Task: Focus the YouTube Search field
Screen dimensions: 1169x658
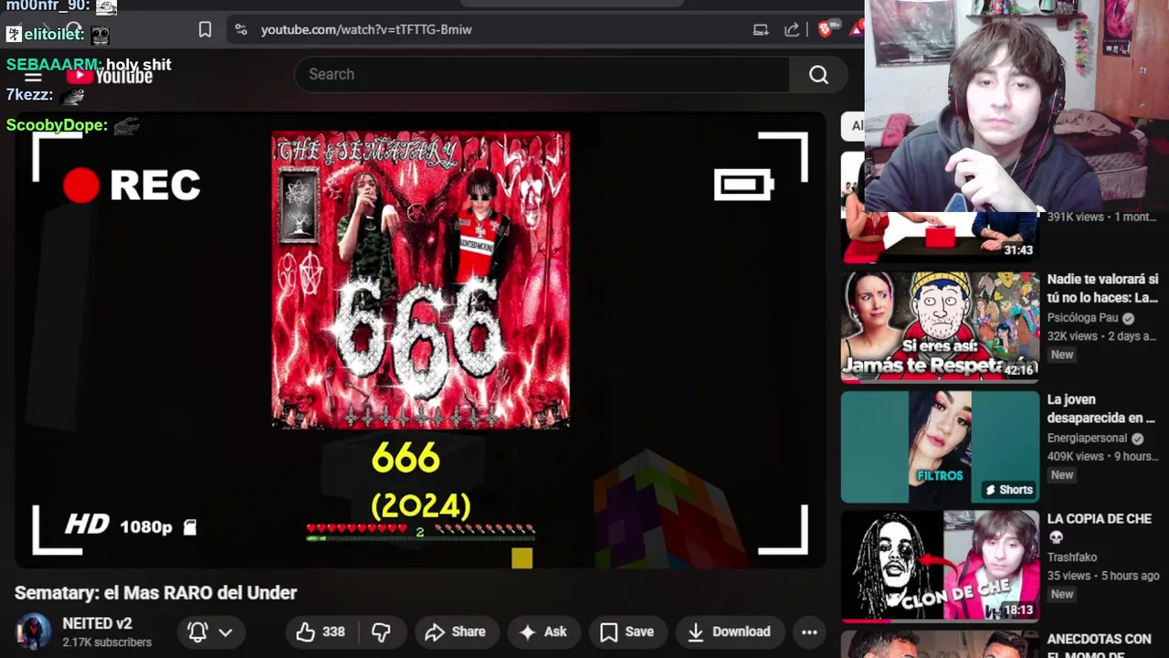Action: (542, 74)
